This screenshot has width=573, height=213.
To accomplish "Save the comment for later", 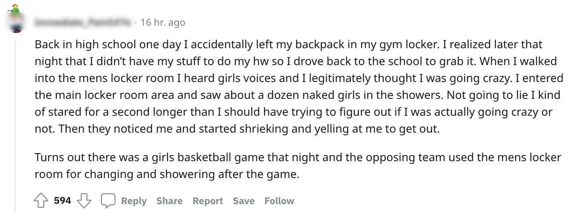I will click(x=244, y=201).
